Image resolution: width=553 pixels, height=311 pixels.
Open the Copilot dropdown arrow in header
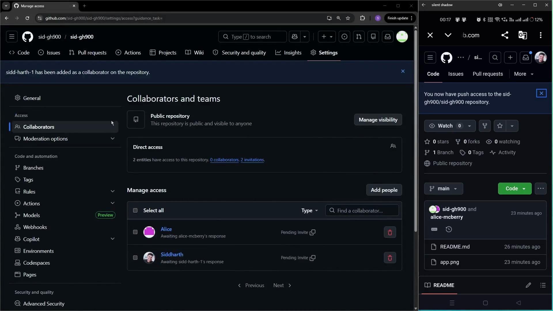pos(305,37)
